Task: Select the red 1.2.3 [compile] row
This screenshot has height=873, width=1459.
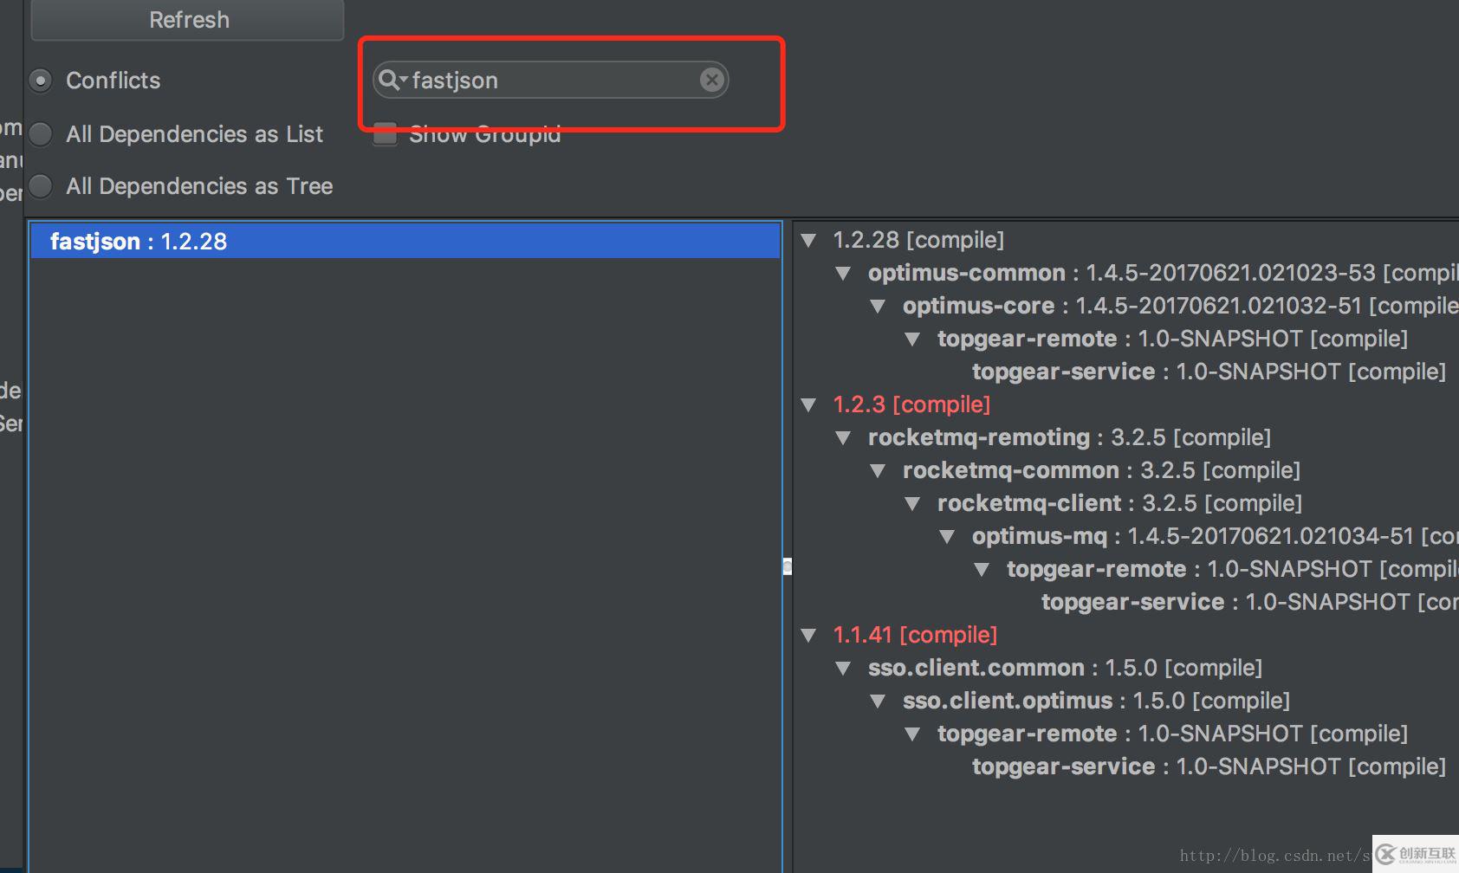Action: click(x=911, y=404)
